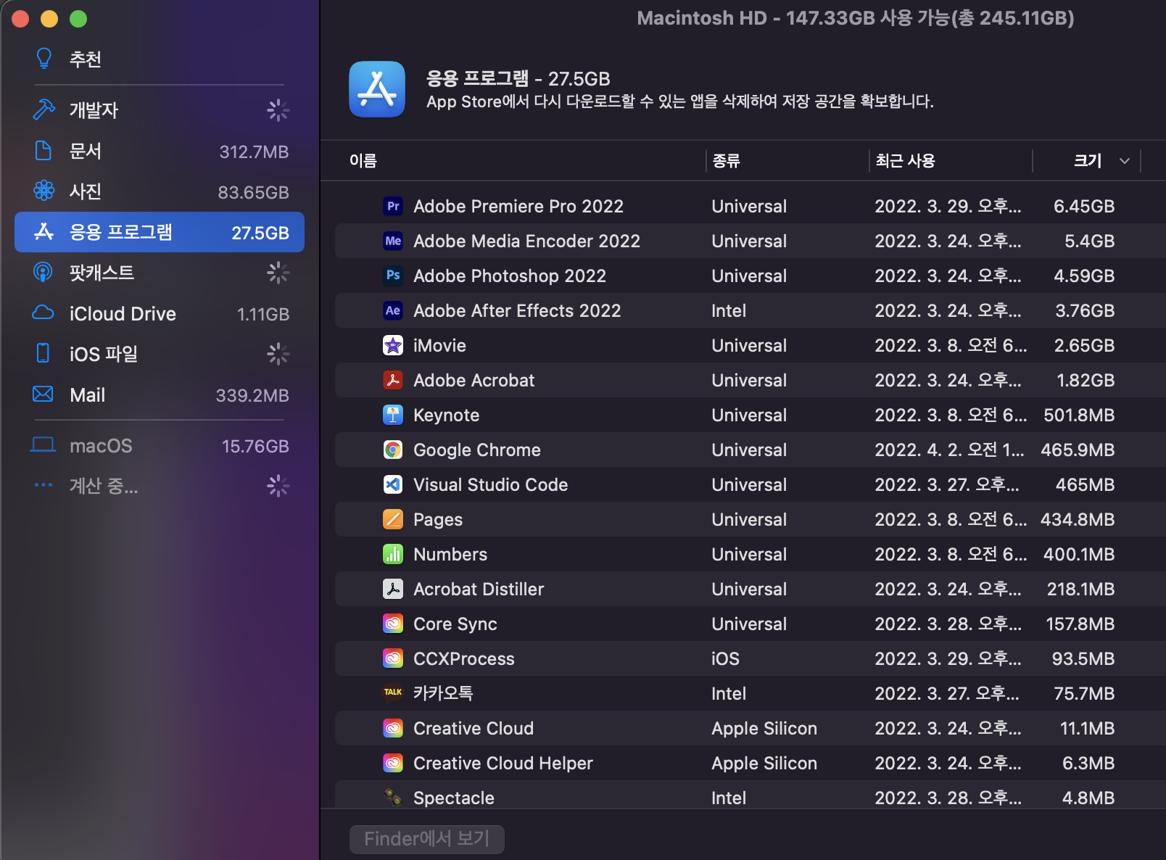Click the green zoom window button
The image size is (1166, 860).
pyautogui.click(x=78, y=19)
